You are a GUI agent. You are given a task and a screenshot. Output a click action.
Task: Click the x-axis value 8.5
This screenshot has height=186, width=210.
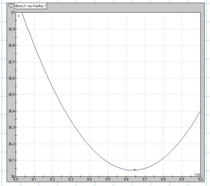pos(108,179)
